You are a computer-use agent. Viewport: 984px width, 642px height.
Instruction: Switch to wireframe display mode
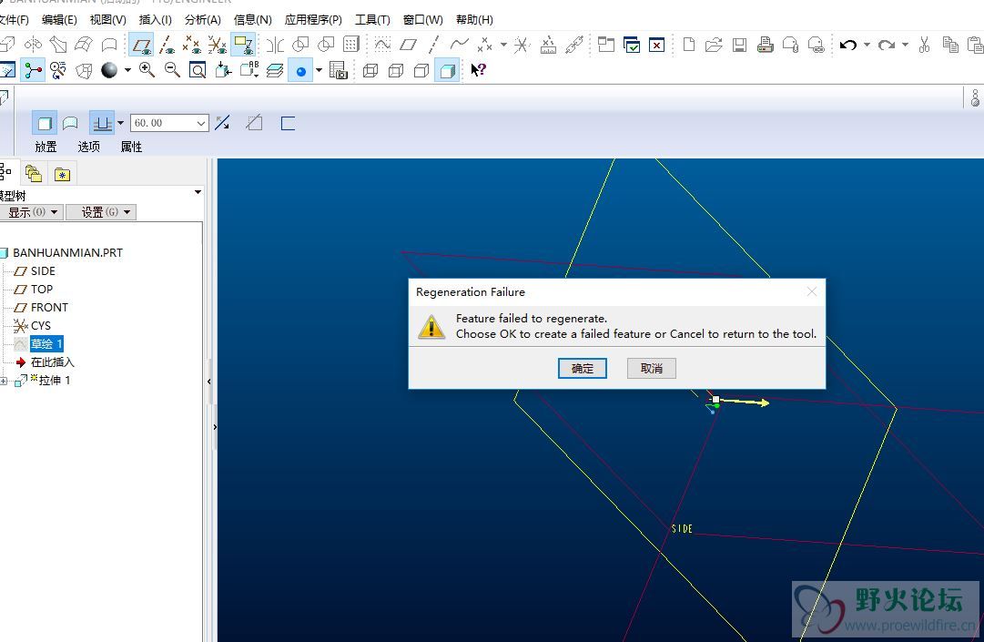370,70
